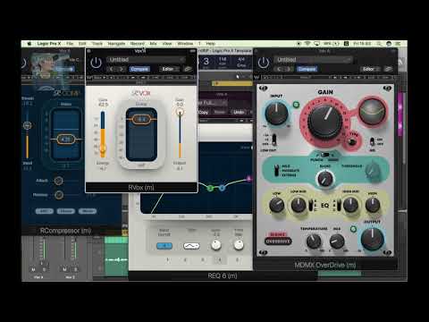Click the REQ 6 frequency knob
Viewport: 429px width, 322px height.
(x=239, y=245)
